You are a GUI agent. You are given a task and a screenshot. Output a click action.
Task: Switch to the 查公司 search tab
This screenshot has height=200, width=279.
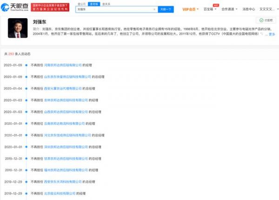[x=82, y=4]
